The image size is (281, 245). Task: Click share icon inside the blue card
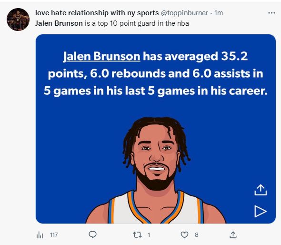261,190
